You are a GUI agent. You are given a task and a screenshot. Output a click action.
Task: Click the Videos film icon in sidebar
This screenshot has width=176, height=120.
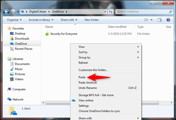(12, 79)
